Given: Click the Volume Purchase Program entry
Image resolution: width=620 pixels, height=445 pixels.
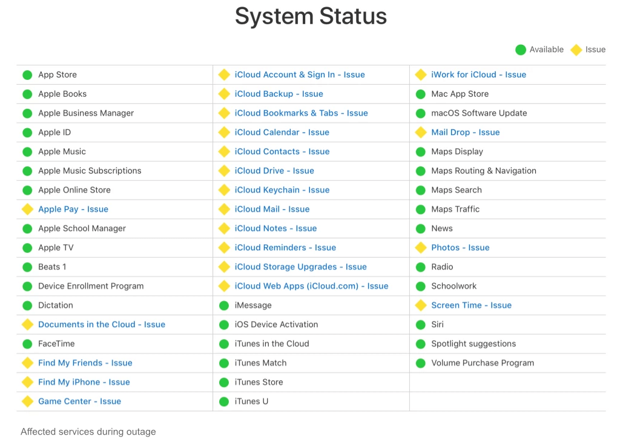Looking at the screenshot, I should (483, 363).
